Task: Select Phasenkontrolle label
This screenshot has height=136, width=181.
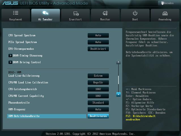Action: tap(19, 102)
